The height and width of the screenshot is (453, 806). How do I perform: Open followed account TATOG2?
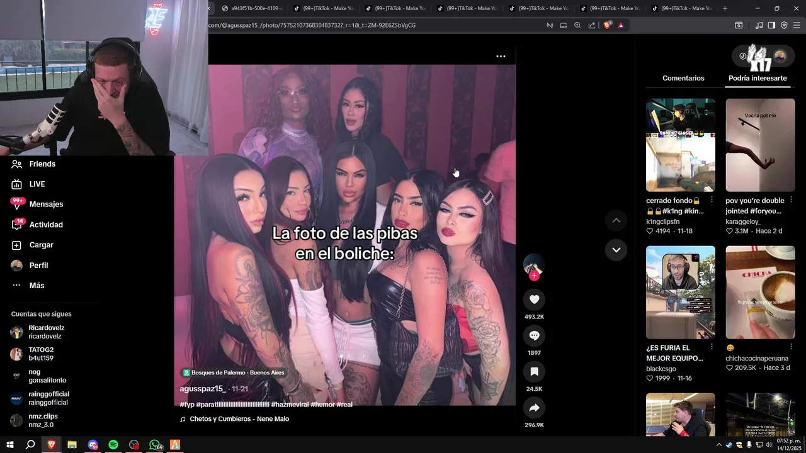(33, 354)
